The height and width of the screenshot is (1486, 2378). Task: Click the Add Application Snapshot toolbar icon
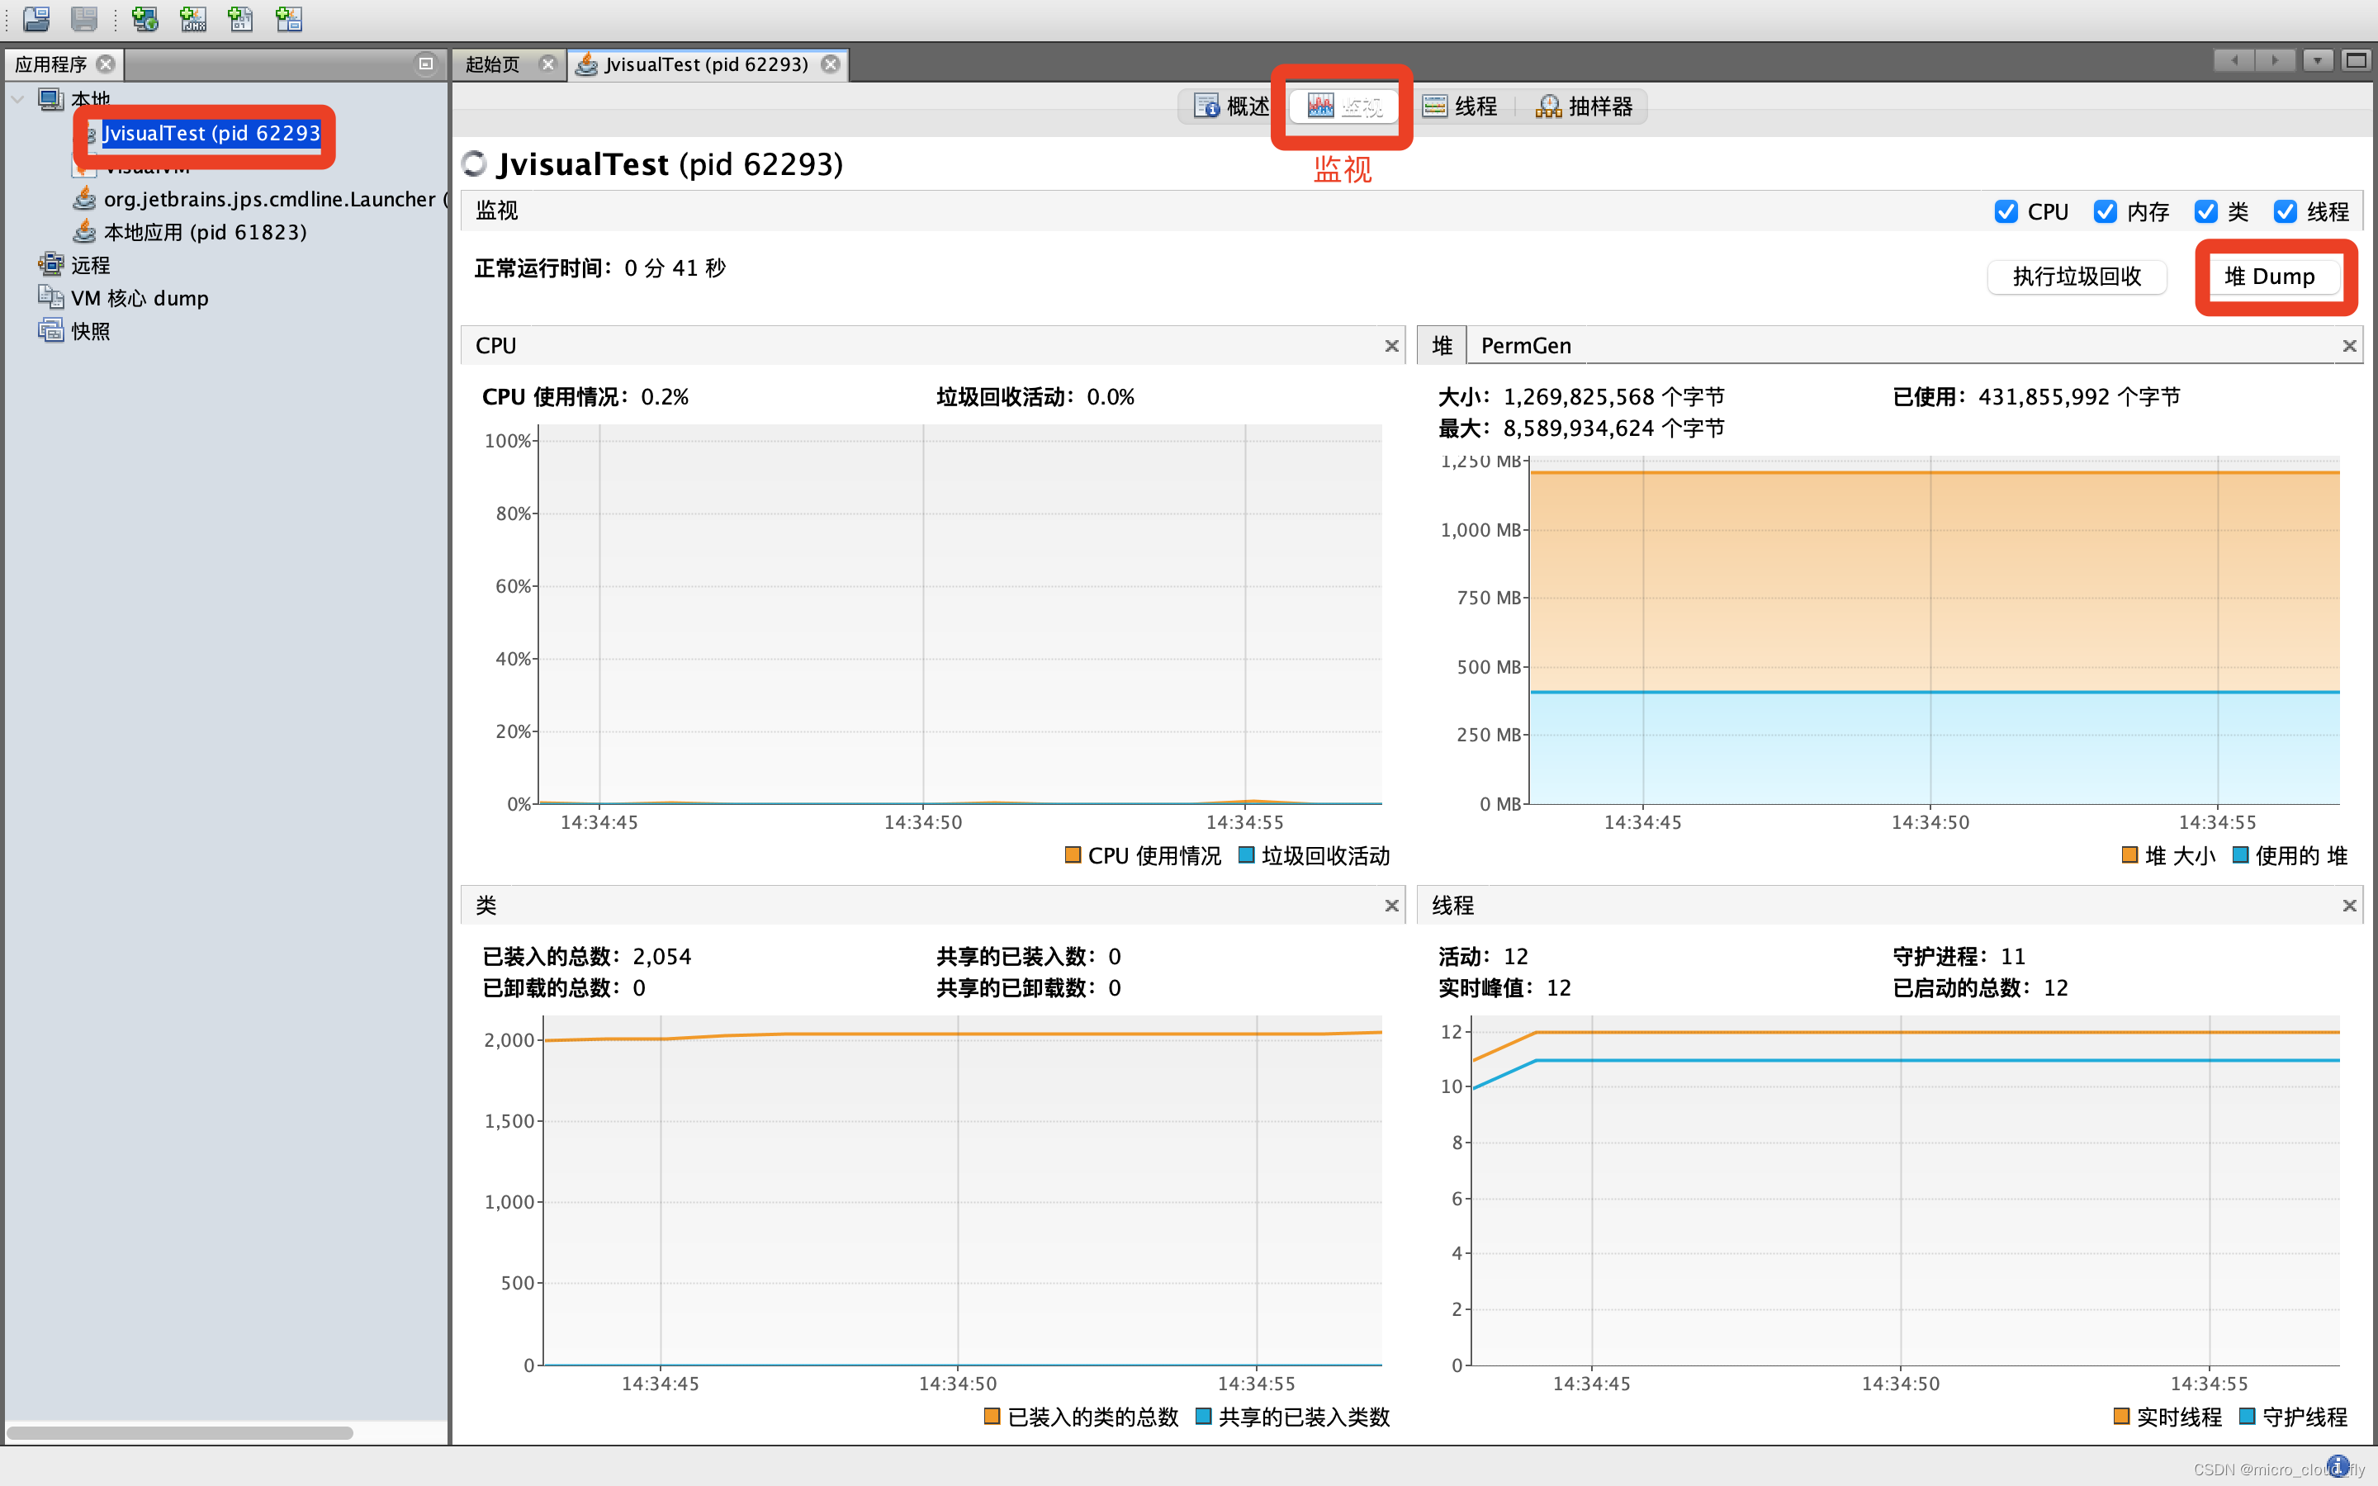pyautogui.click(x=289, y=17)
